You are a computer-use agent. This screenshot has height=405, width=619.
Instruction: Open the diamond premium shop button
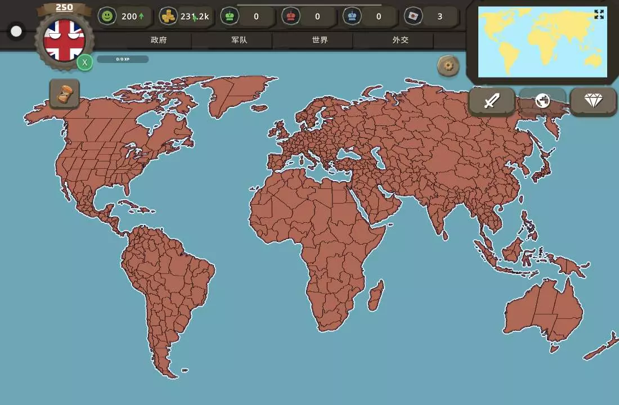tap(593, 101)
